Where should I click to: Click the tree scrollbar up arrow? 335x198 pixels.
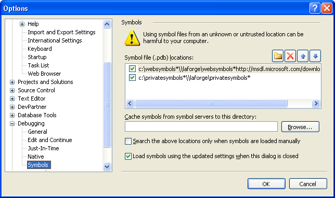click(x=107, y=24)
